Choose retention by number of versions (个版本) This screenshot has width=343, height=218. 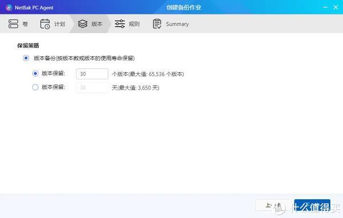pyautogui.click(x=35, y=74)
